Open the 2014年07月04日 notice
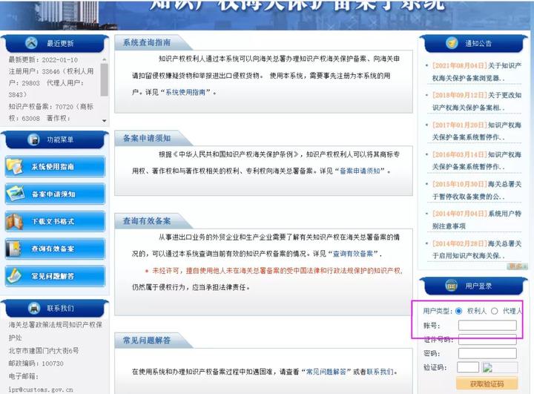The image size is (534, 394). click(x=476, y=220)
